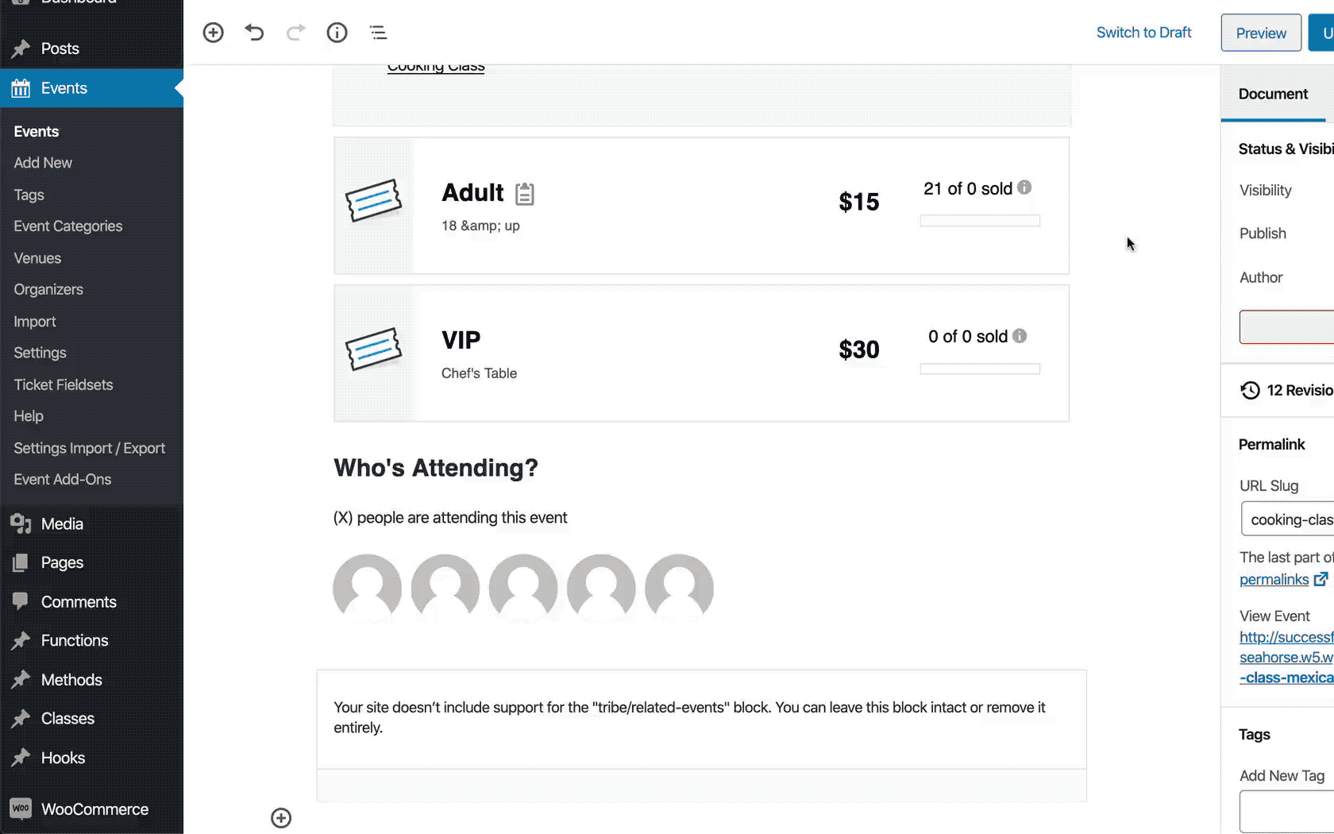1334x834 pixels.
Task: Add a block with the bottom plus icon
Action: click(281, 817)
